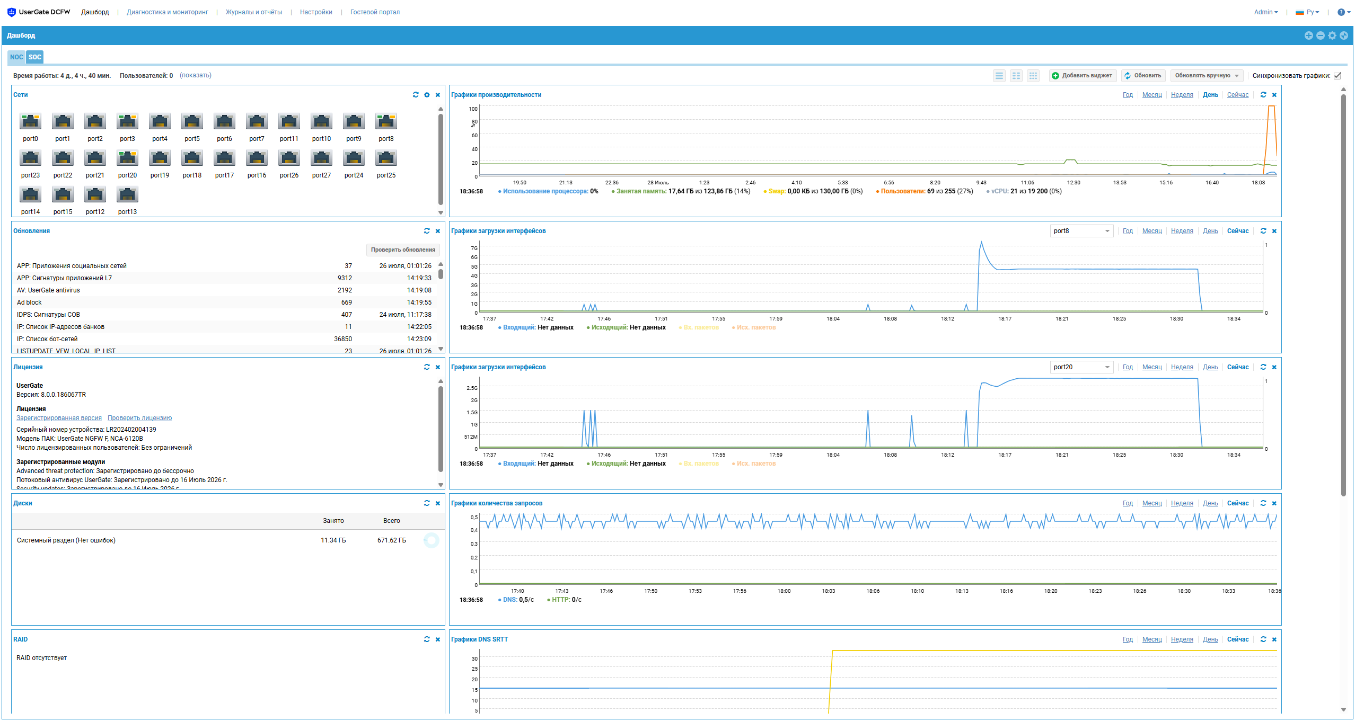Open the port8 interface dropdown
The image size is (1355, 721).
[x=1081, y=231]
